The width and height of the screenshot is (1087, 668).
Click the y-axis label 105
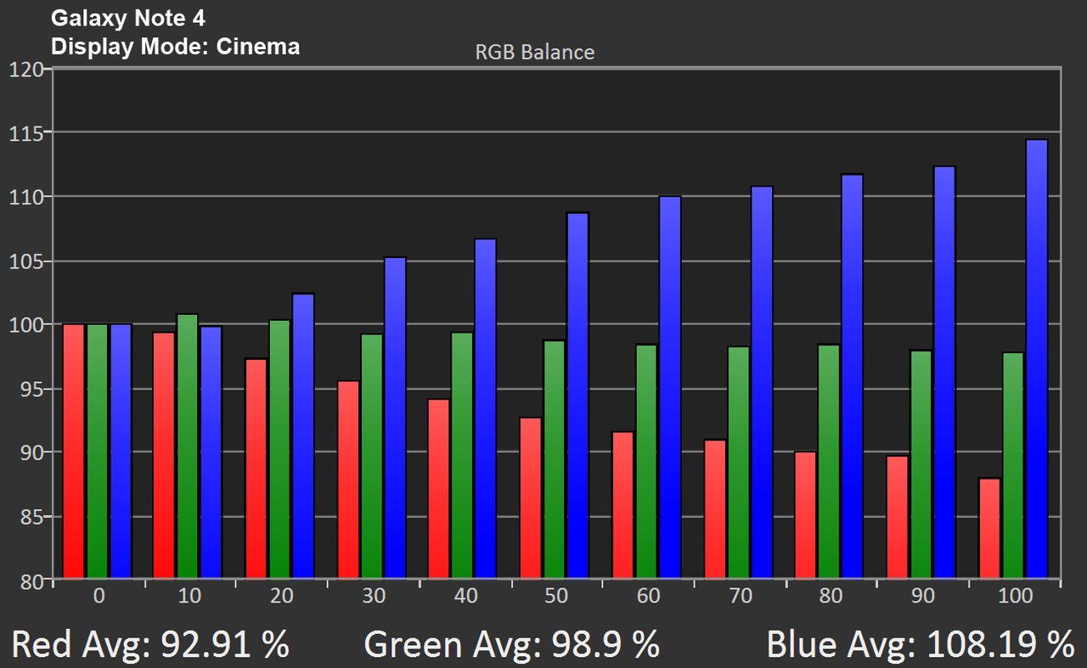pos(25,261)
